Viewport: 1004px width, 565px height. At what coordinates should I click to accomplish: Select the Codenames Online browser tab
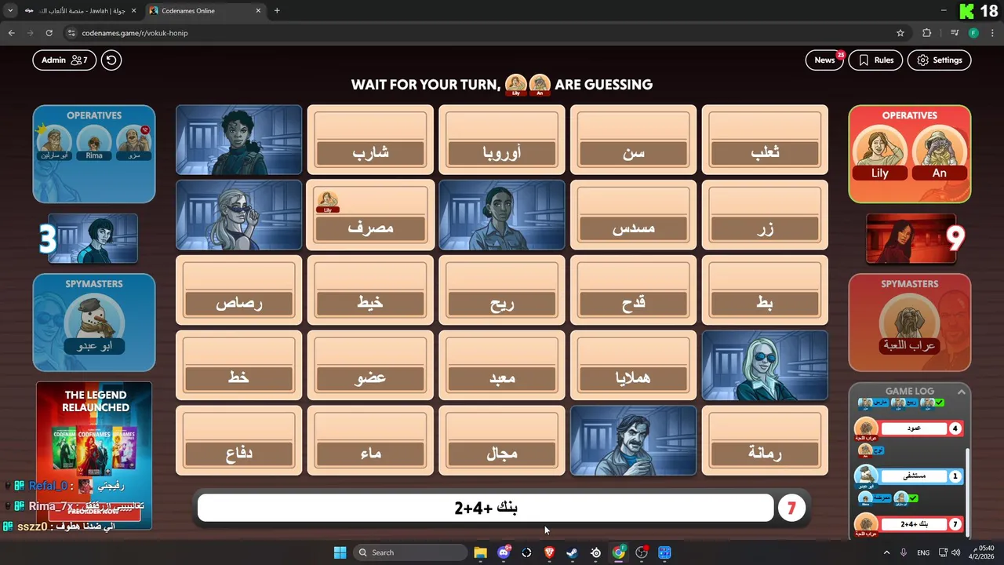pos(206,11)
